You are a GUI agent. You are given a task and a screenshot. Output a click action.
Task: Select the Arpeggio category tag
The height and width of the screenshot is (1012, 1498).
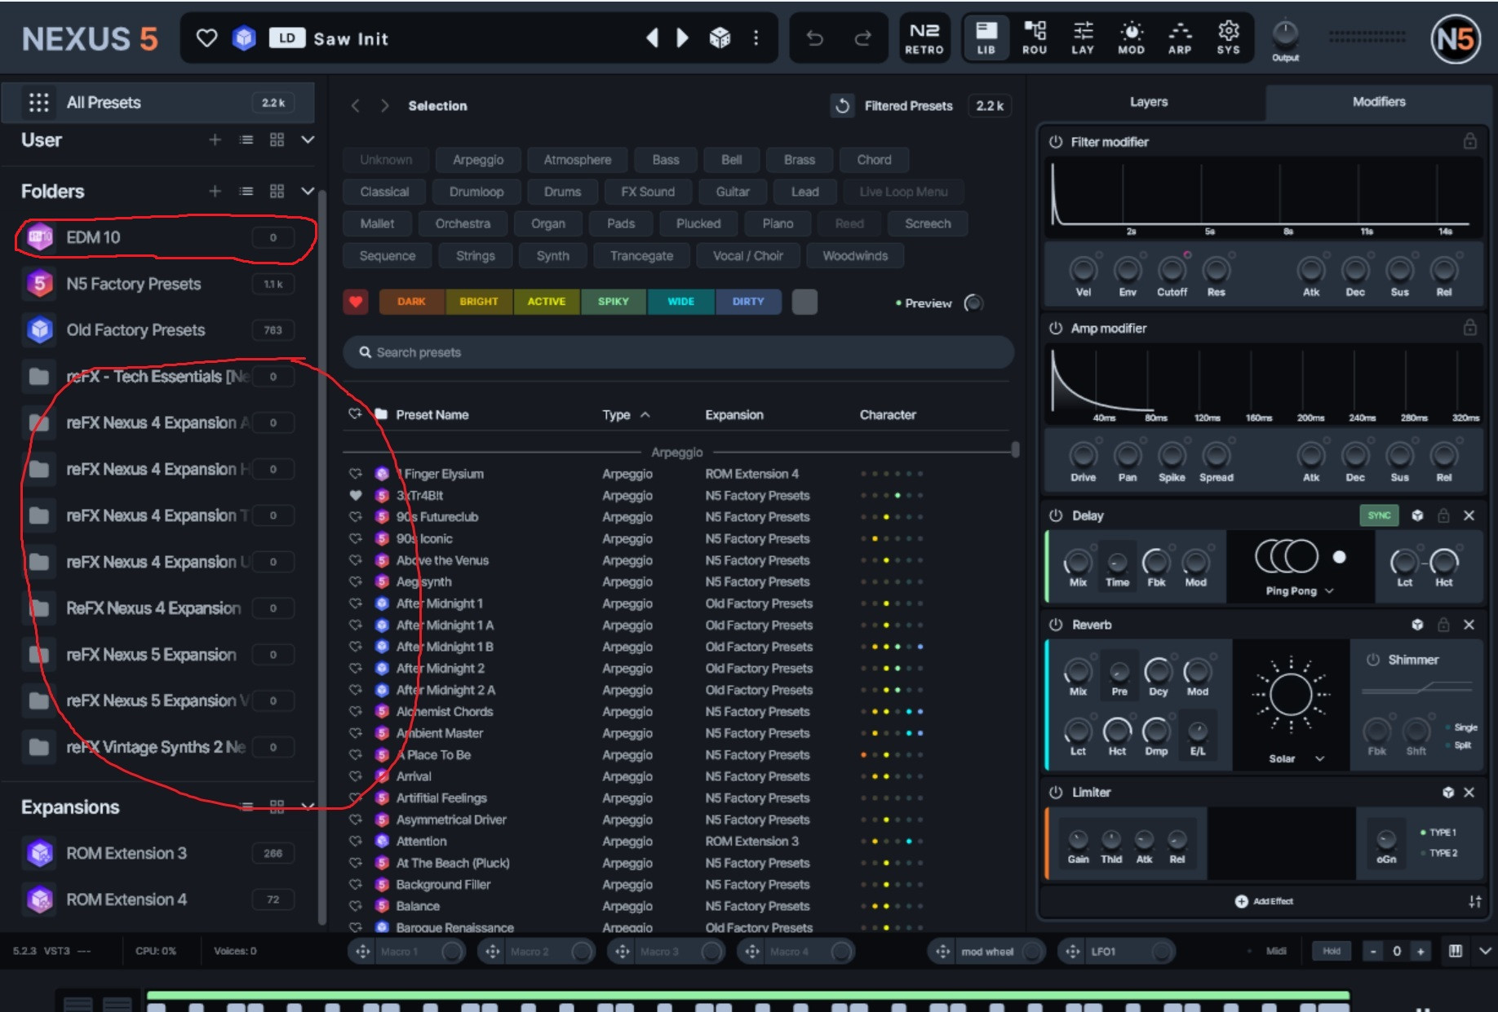point(478,160)
